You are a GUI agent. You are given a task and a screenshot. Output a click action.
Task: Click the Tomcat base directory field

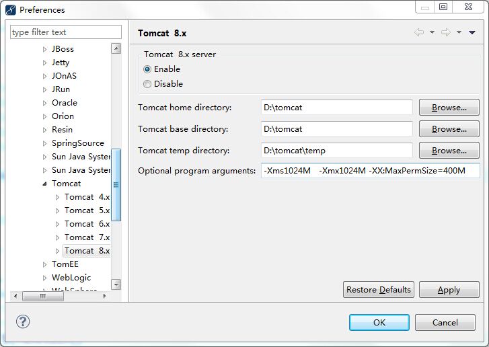coord(337,129)
